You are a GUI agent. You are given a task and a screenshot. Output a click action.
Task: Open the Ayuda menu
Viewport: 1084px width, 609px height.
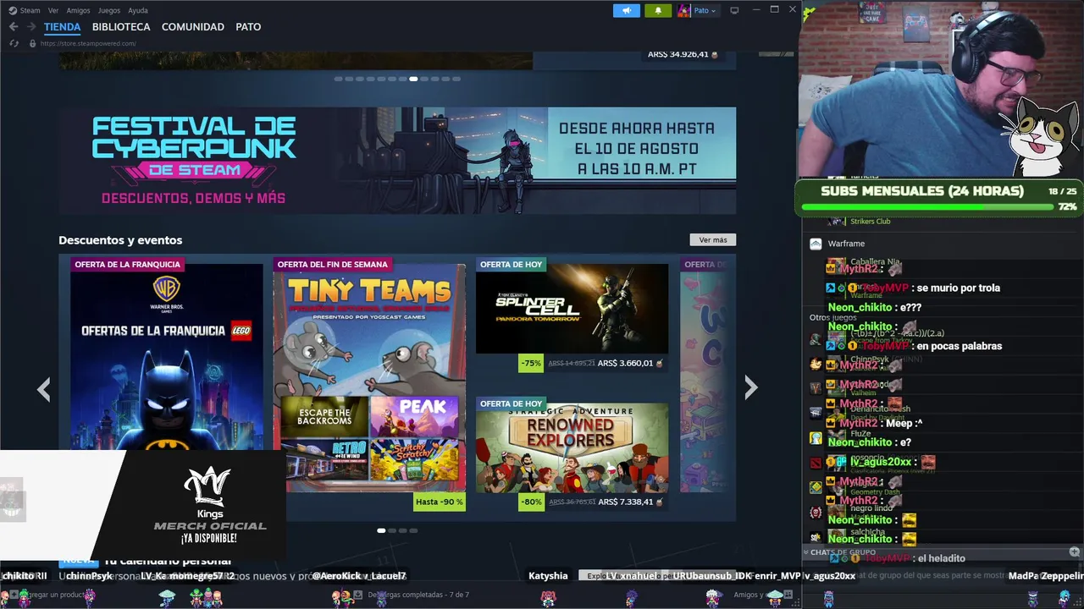click(138, 10)
